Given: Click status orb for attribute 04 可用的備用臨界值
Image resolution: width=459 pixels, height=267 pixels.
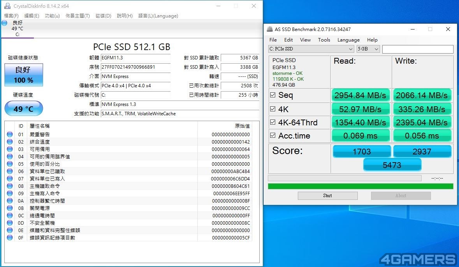Looking at the screenshot, I should (10, 156).
